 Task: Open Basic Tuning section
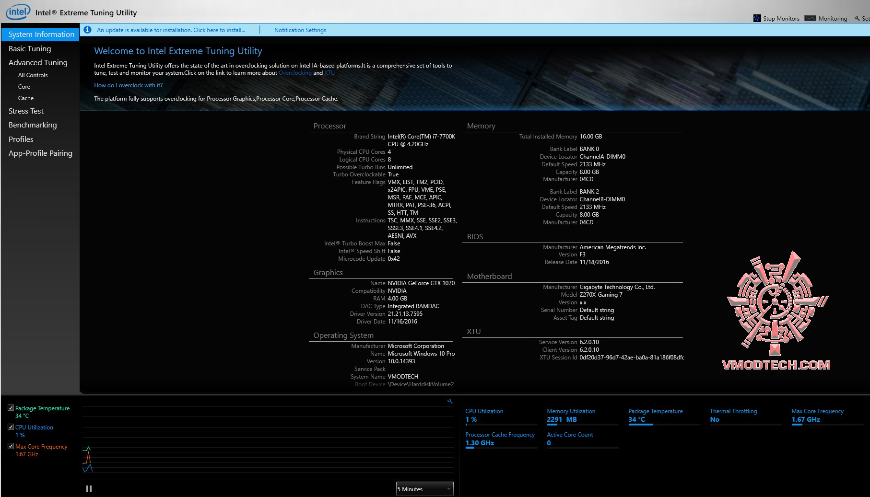click(30, 49)
